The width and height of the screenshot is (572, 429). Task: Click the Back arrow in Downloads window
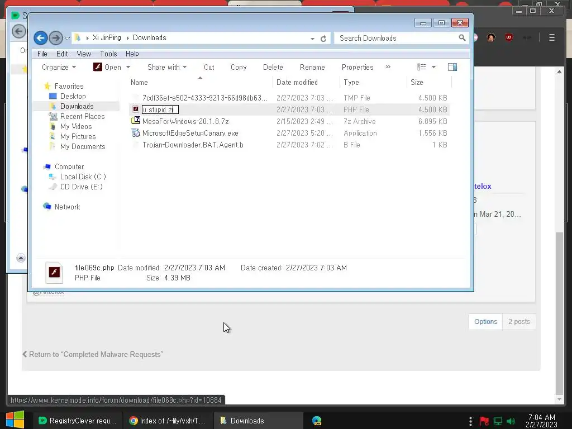(40, 38)
